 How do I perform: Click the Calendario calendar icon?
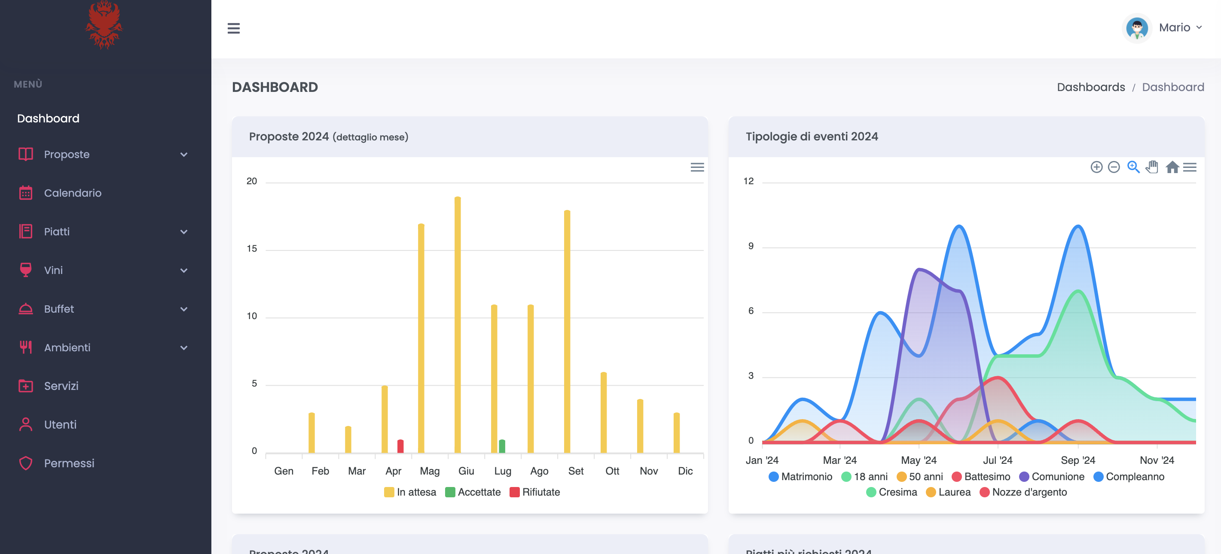[x=26, y=193]
